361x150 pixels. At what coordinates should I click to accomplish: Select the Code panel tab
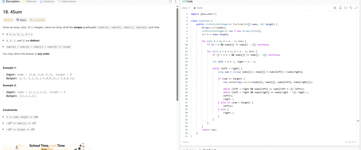pos(188,1)
